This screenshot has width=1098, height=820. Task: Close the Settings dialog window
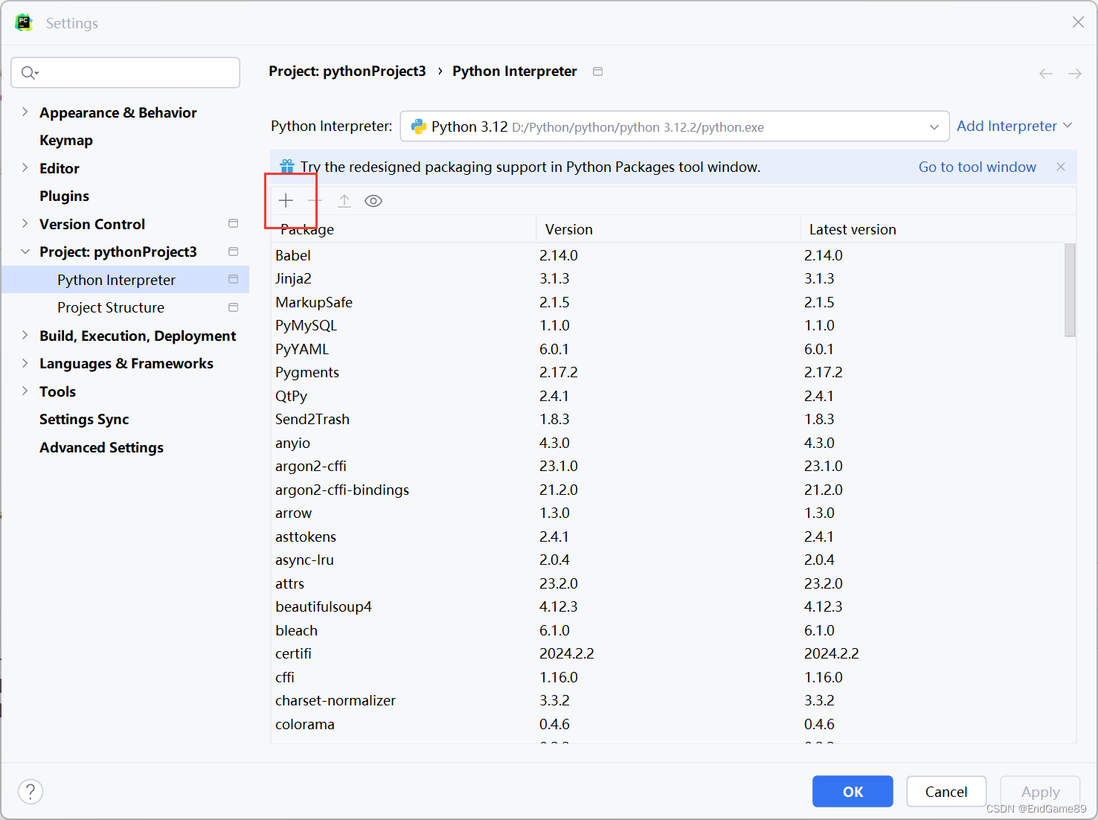pos(1078,22)
